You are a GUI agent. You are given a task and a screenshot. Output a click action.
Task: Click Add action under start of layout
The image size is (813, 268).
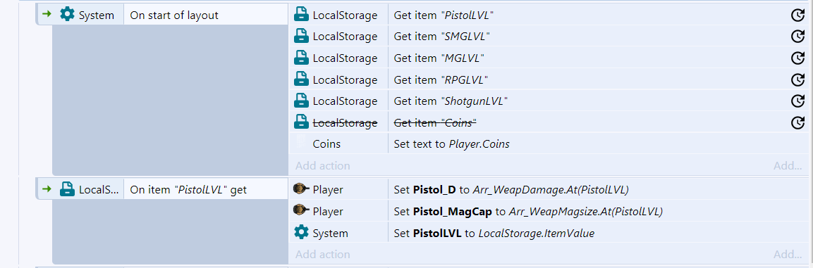click(322, 165)
